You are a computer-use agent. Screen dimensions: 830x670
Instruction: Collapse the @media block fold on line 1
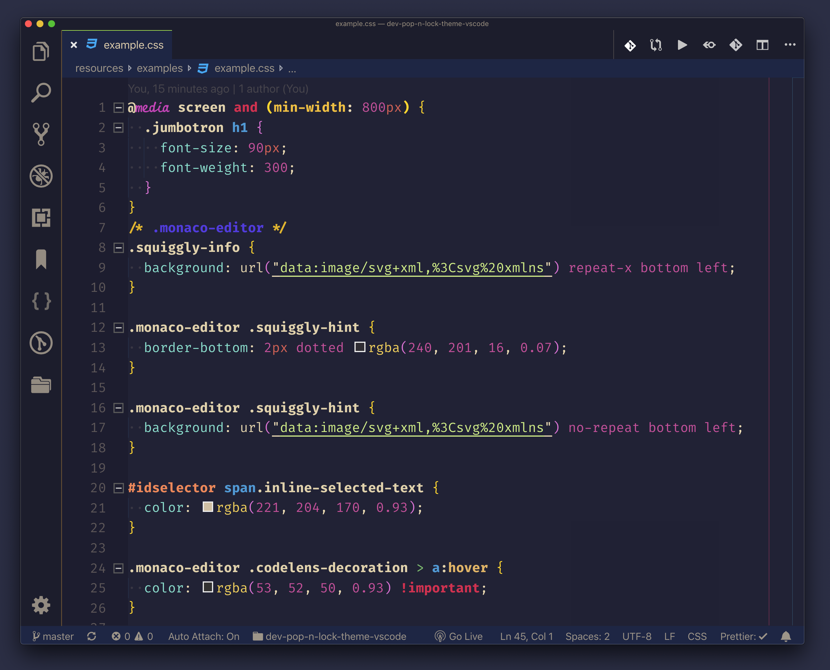pyautogui.click(x=118, y=107)
